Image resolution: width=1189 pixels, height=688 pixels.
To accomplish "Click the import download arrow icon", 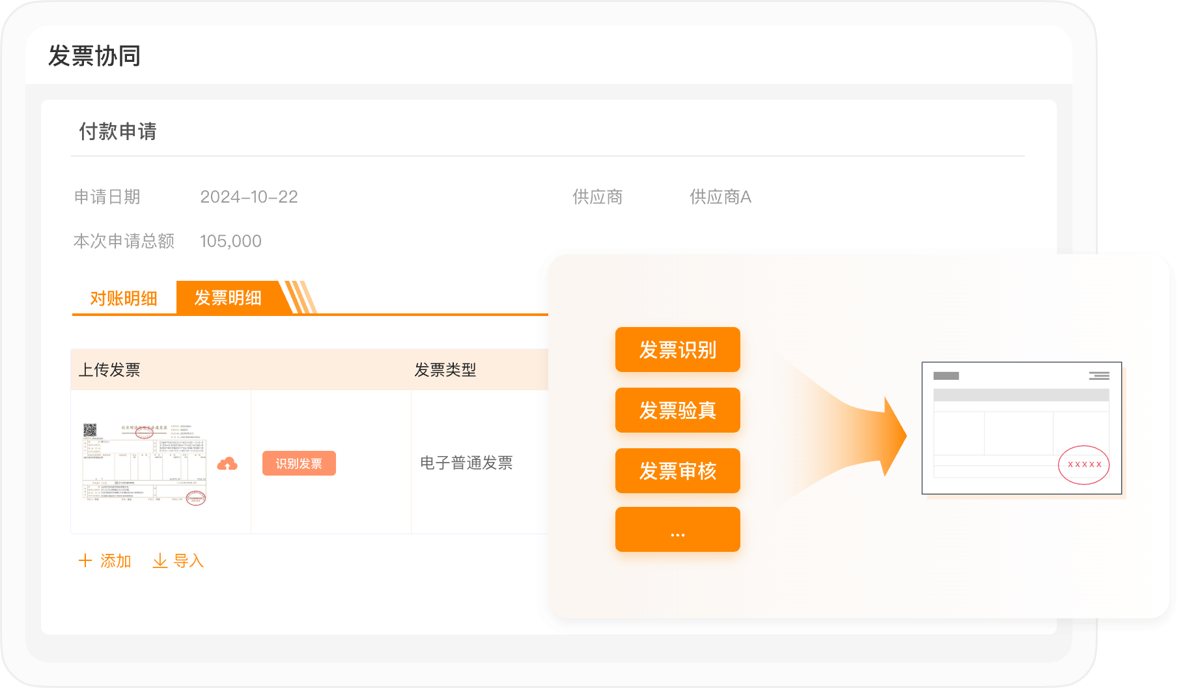I will pos(160,560).
